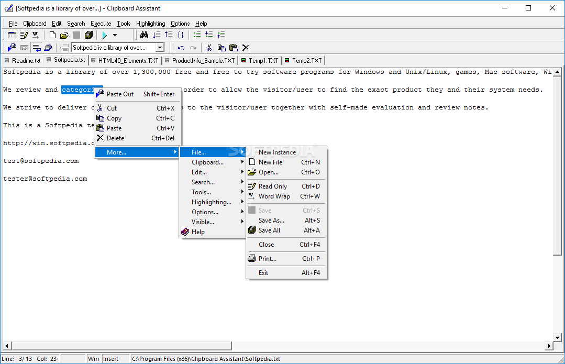Open the clip selector combo box arrow

160,48
